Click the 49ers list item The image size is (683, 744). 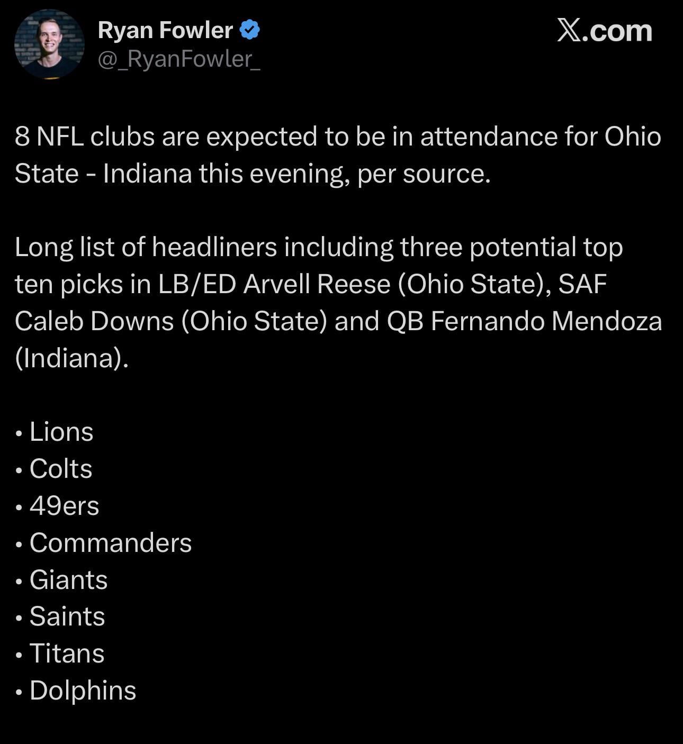(64, 506)
